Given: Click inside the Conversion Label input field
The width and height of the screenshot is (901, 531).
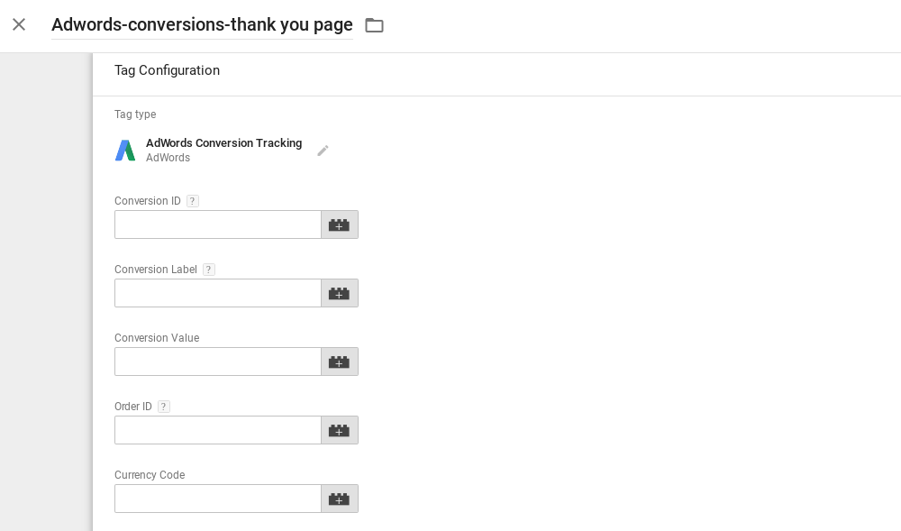Looking at the screenshot, I should (217, 293).
